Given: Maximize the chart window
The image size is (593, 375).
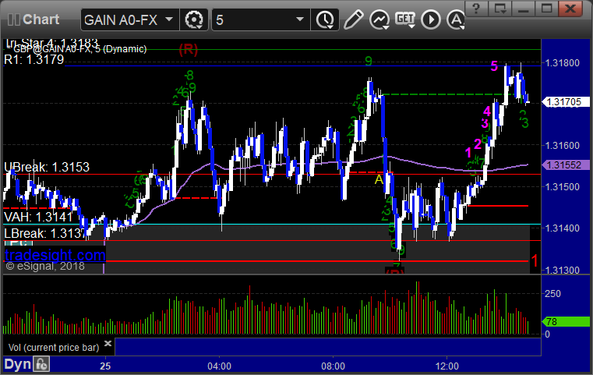Looking at the screenshot, I should (x=546, y=9).
